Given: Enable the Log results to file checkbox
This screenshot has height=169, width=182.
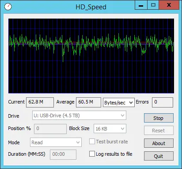Looking at the screenshot, I should tap(92, 154).
